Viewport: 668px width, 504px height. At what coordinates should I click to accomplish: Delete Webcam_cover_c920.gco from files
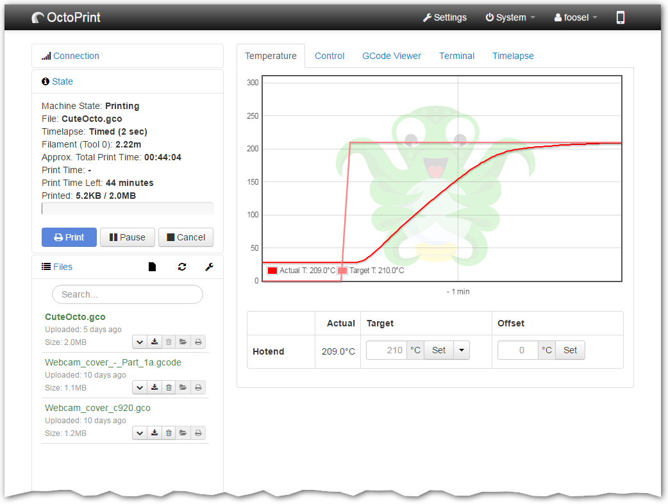point(169,432)
